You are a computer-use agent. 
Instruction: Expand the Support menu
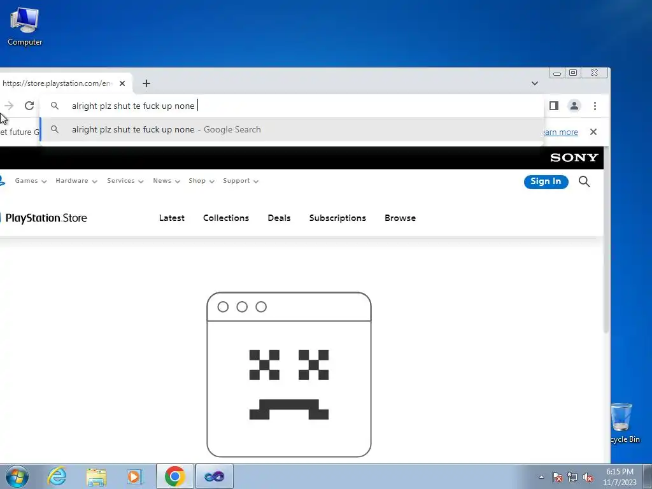pyautogui.click(x=241, y=181)
